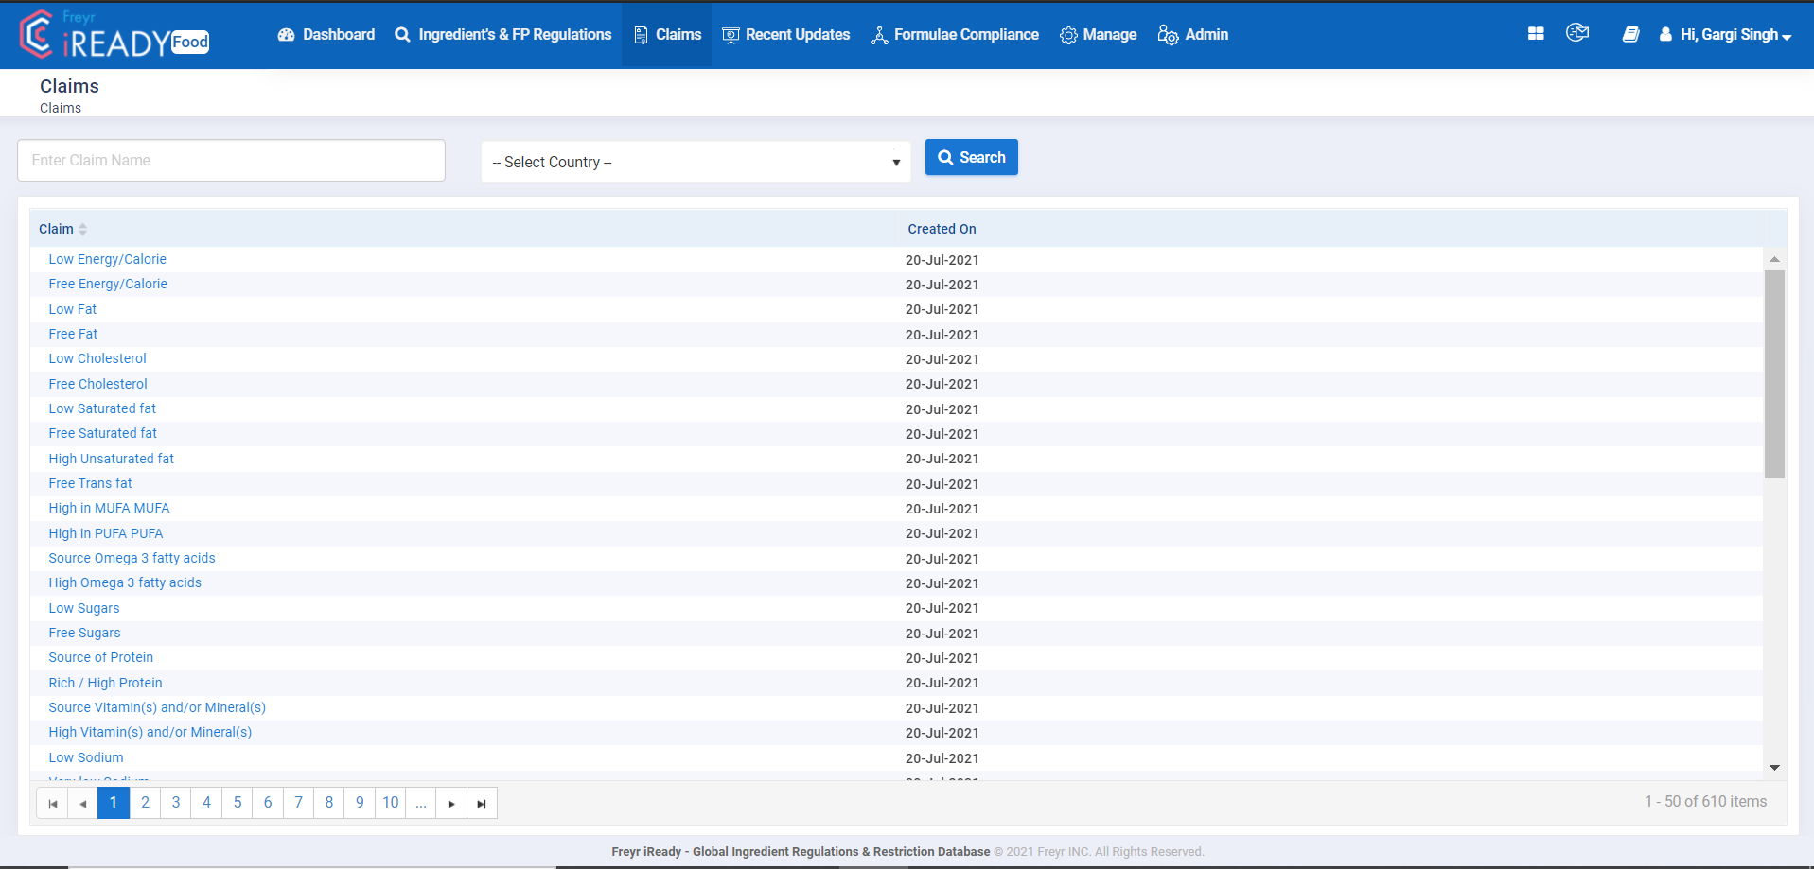The height and width of the screenshot is (869, 1814).
Task: Click the mail notification icon
Action: coord(1577,32)
